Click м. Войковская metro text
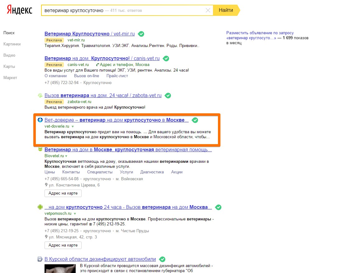Image resolution: width=340 pixels, height=273 pixels. click(129, 179)
